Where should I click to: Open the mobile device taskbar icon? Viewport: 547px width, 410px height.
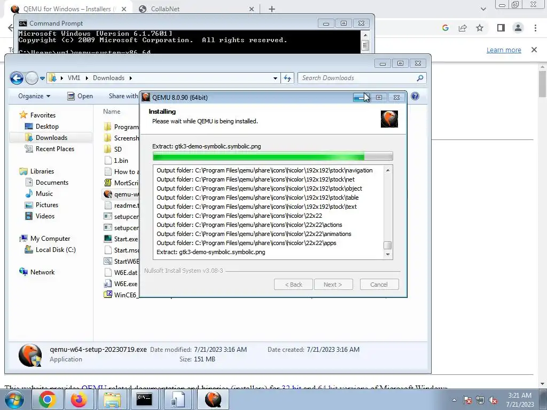point(177,399)
